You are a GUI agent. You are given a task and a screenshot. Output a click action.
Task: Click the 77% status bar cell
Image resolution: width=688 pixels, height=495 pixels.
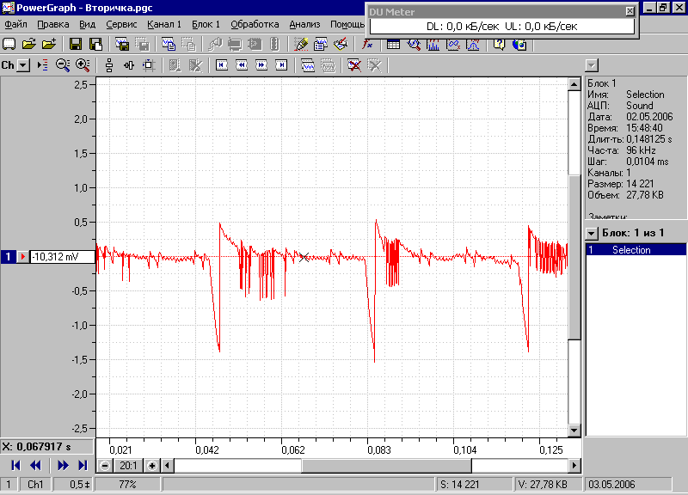coord(127,485)
